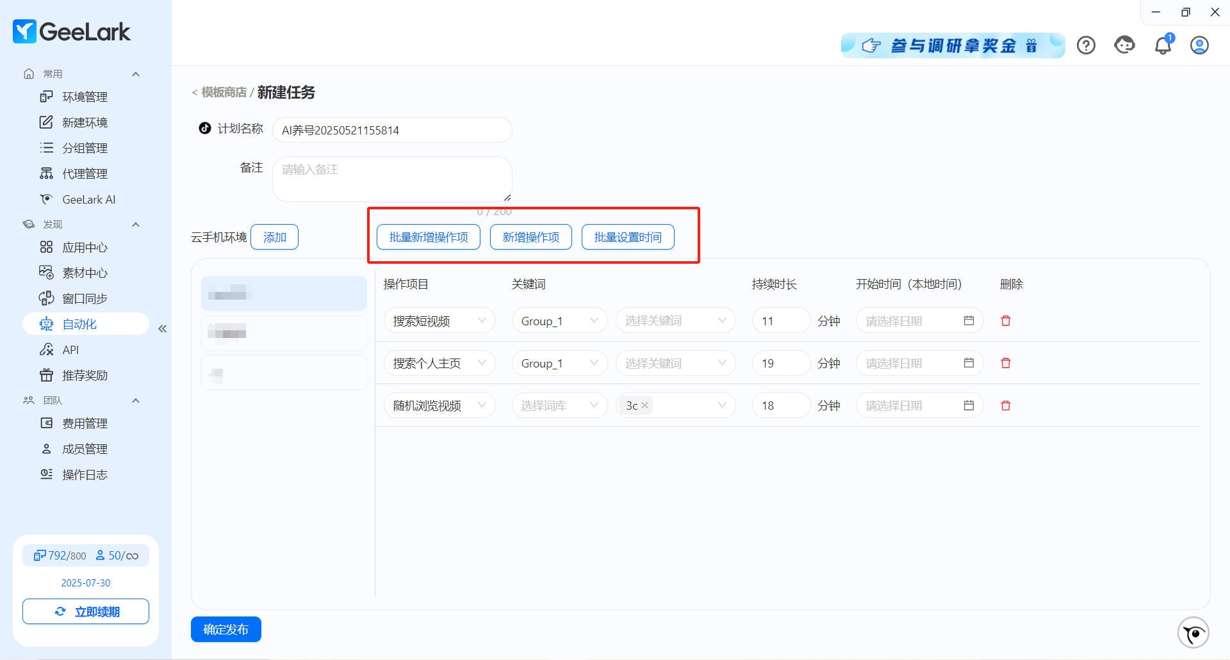The image size is (1230, 660).
Task: Open the user account profile icon
Action: click(1199, 45)
